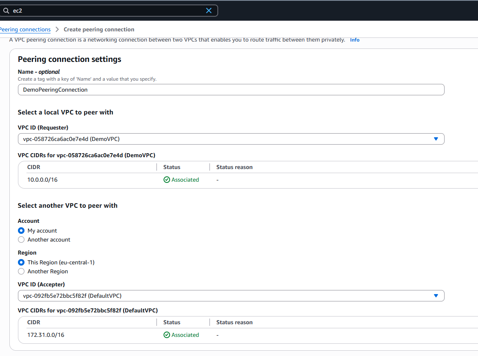Open the VPC ID (Requester) dropdown
The height and width of the screenshot is (356, 478).
point(224,139)
